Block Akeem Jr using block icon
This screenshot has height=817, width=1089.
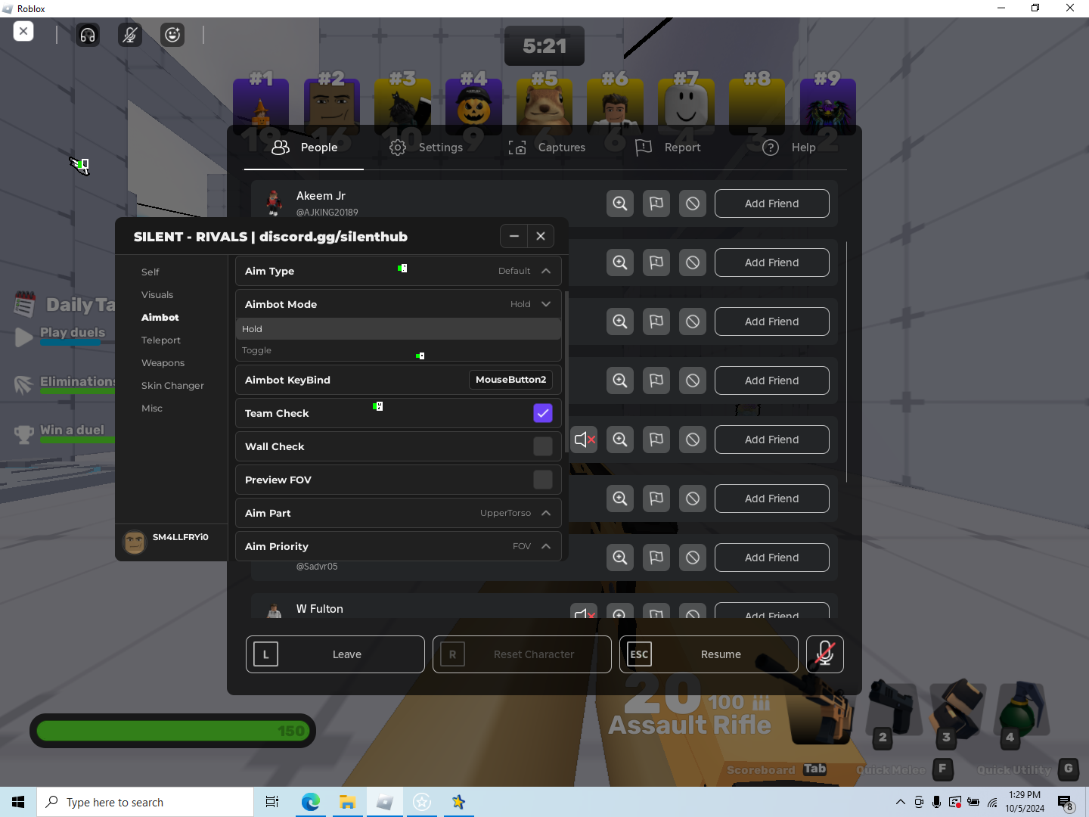[x=693, y=203]
